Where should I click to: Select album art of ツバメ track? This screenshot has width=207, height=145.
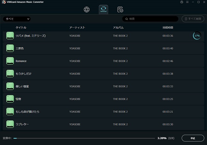click(x=10, y=36)
